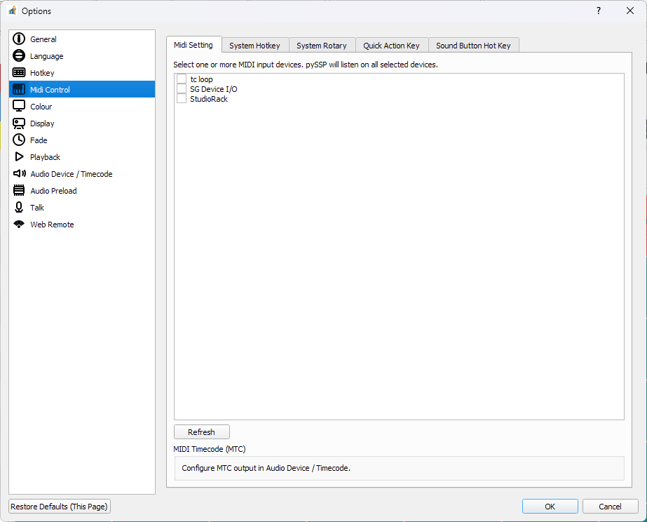Enable the tc loop MIDI device
The height and width of the screenshot is (522, 647).
coord(182,79)
